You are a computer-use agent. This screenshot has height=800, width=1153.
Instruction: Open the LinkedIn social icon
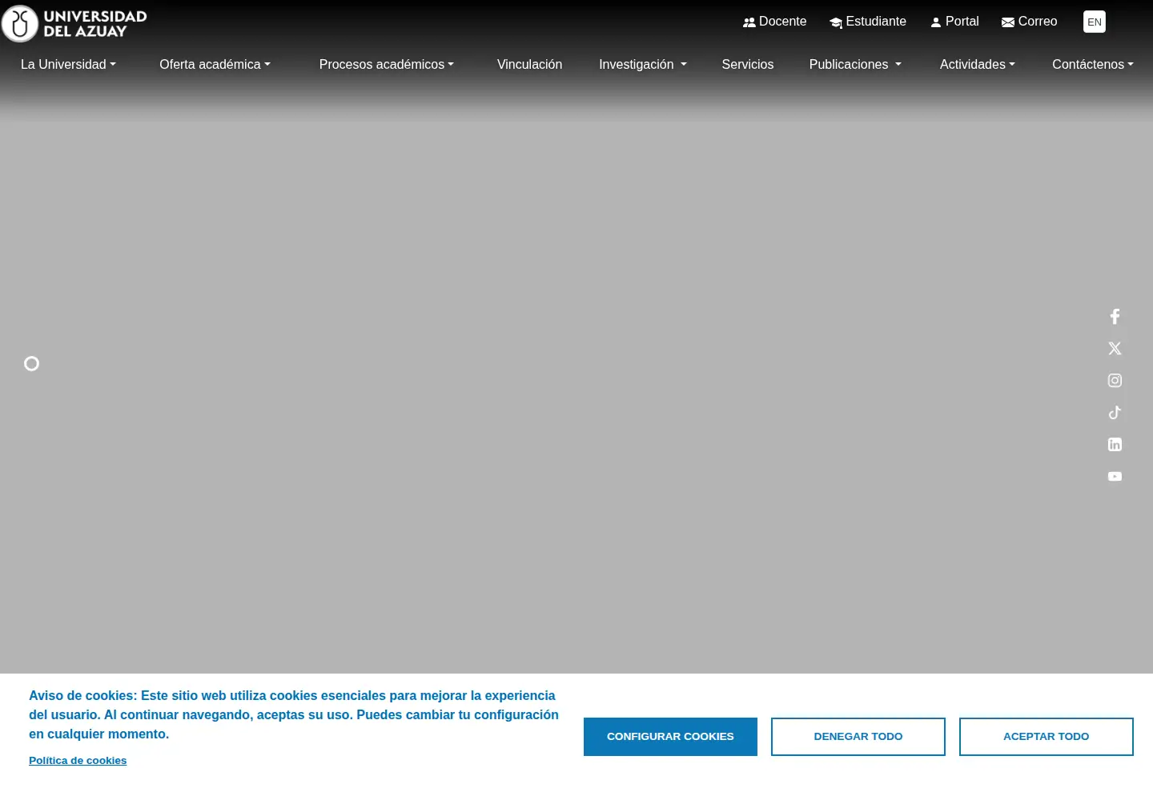pyautogui.click(x=1115, y=445)
